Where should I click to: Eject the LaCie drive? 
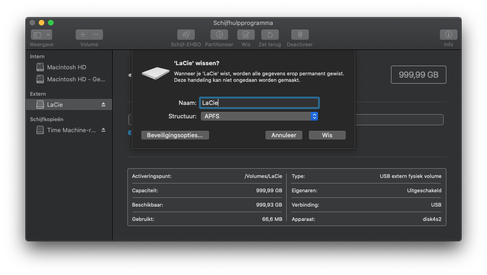tap(103, 104)
